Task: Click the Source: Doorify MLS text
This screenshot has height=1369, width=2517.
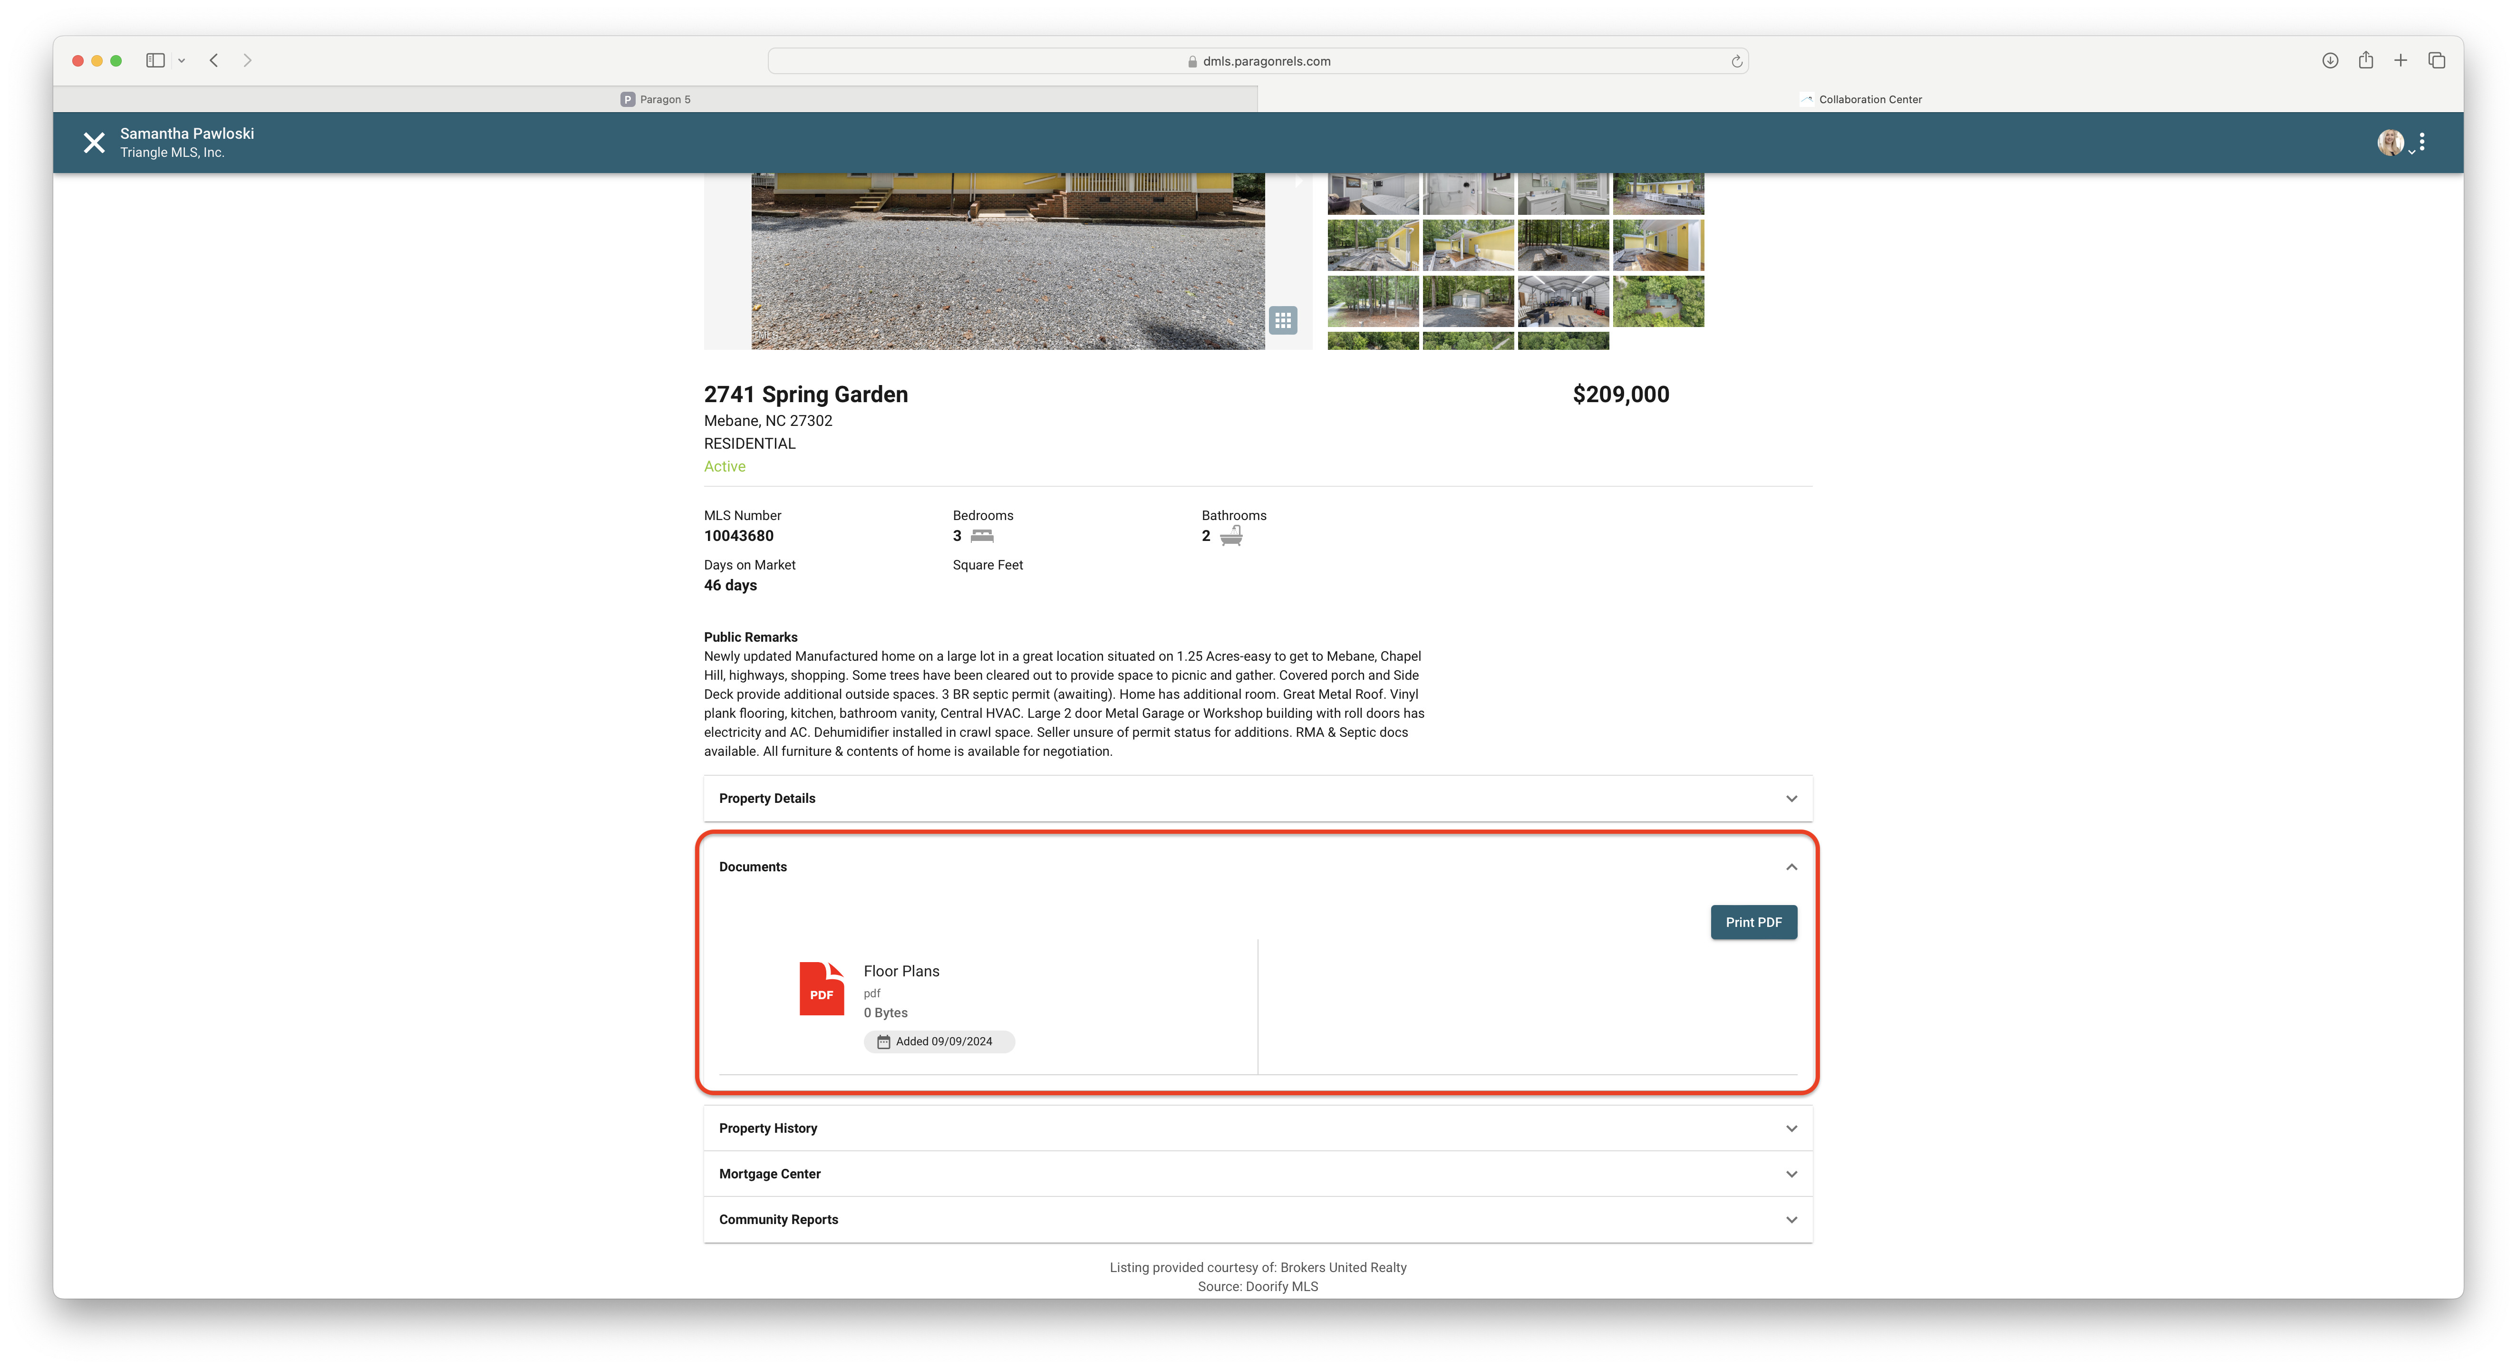Action: click(1258, 1287)
